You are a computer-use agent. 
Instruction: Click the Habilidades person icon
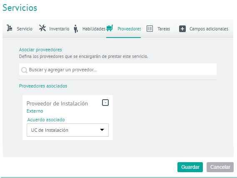click(76, 29)
